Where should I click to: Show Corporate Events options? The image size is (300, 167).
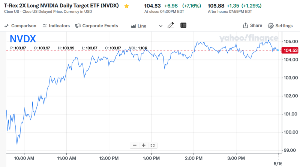pyautogui.click(x=96, y=26)
